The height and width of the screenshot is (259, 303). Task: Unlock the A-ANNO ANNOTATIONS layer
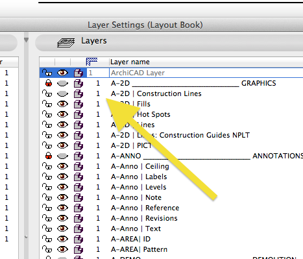[x=49, y=156]
